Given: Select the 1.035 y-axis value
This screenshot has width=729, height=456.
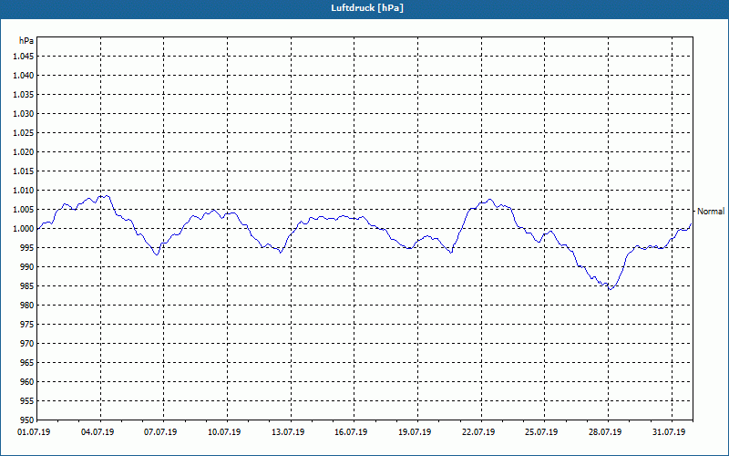Looking at the screenshot, I should tap(25, 95).
